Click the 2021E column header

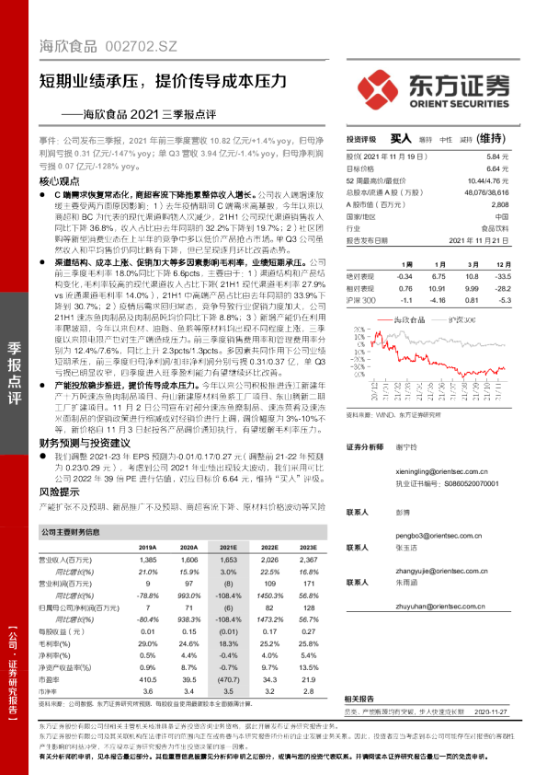(228, 548)
